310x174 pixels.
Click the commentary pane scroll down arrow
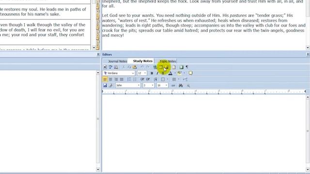(x=308, y=48)
